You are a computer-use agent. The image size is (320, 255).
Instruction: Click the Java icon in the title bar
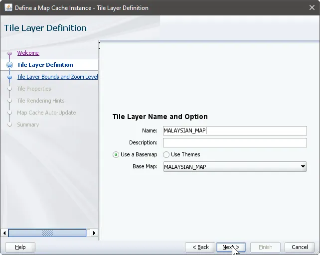(8, 8)
